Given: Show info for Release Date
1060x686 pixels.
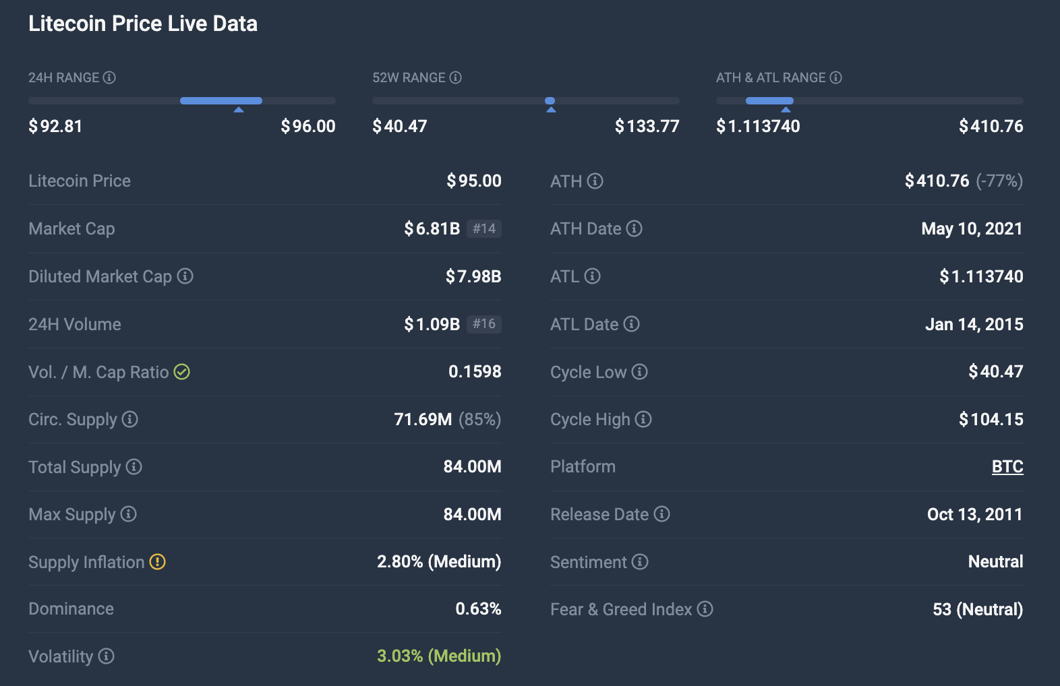Looking at the screenshot, I should click(662, 514).
